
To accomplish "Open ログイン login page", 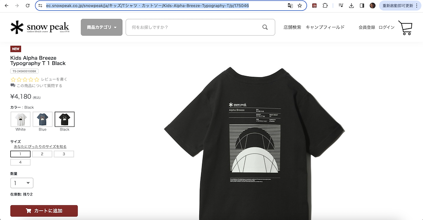I will (387, 27).
